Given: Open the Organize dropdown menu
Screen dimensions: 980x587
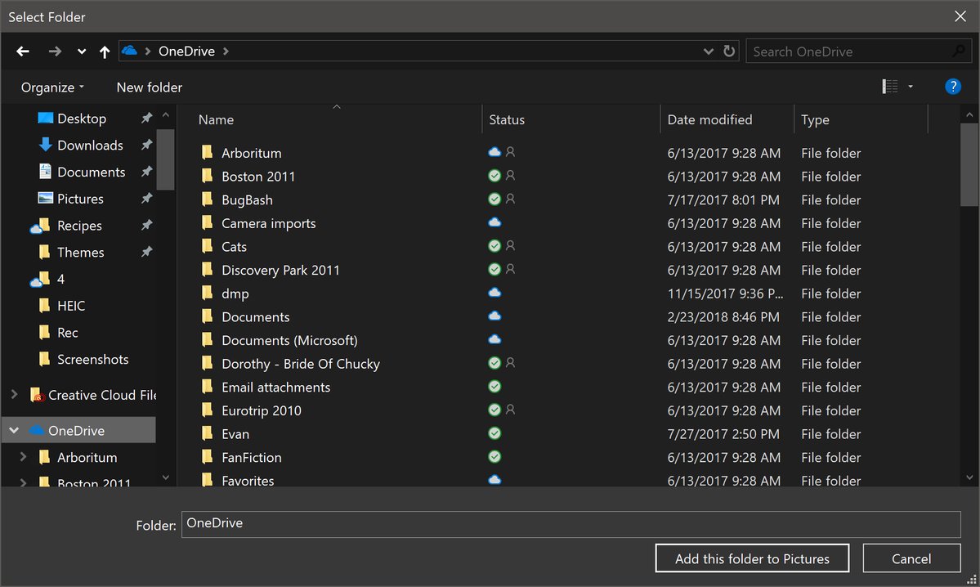Looking at the screenshot, I should (x=51, y=87).
